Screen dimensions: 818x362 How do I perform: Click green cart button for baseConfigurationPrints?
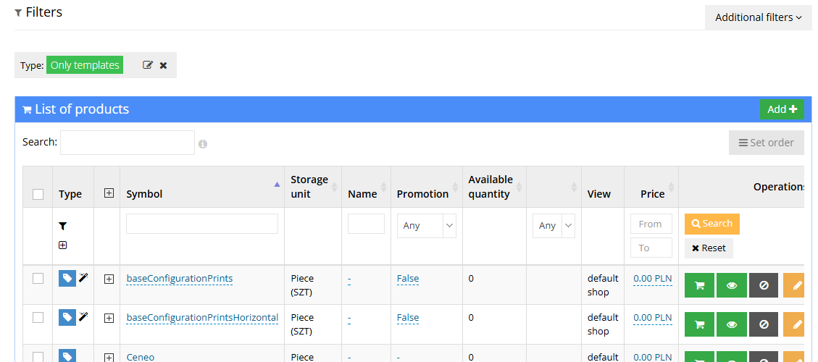click(700, 285)
